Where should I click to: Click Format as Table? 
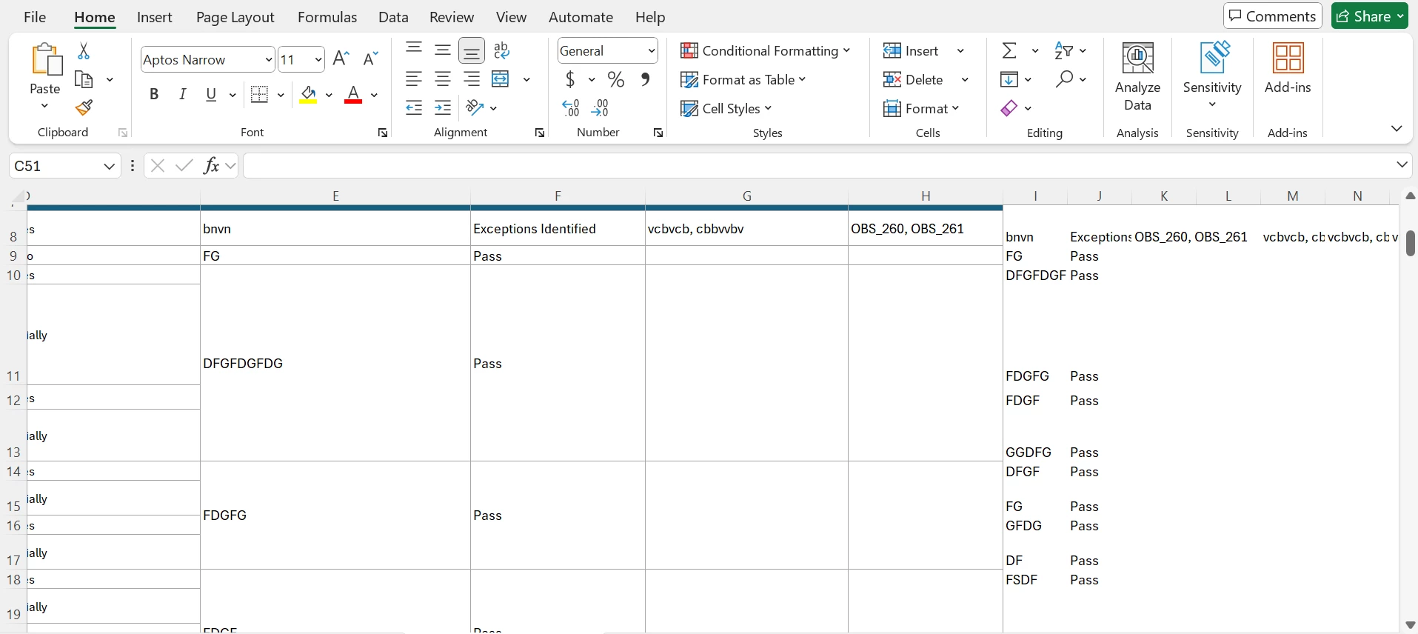pos(743,79)
